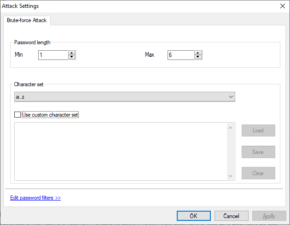
Task: Decrease the Min password length spinner
Action: tap(71, 57)
